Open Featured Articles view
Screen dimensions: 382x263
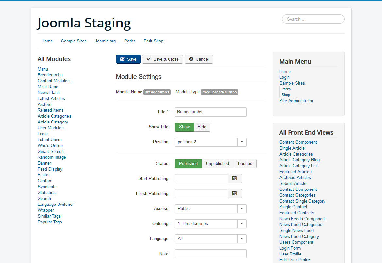pyautogui.click(x=295, y=172)
